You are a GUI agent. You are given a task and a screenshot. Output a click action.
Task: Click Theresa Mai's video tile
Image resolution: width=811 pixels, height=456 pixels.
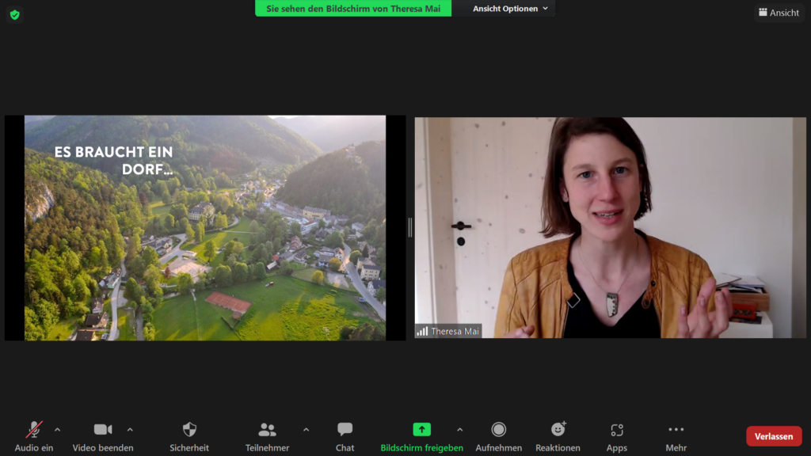pos(611,227)
